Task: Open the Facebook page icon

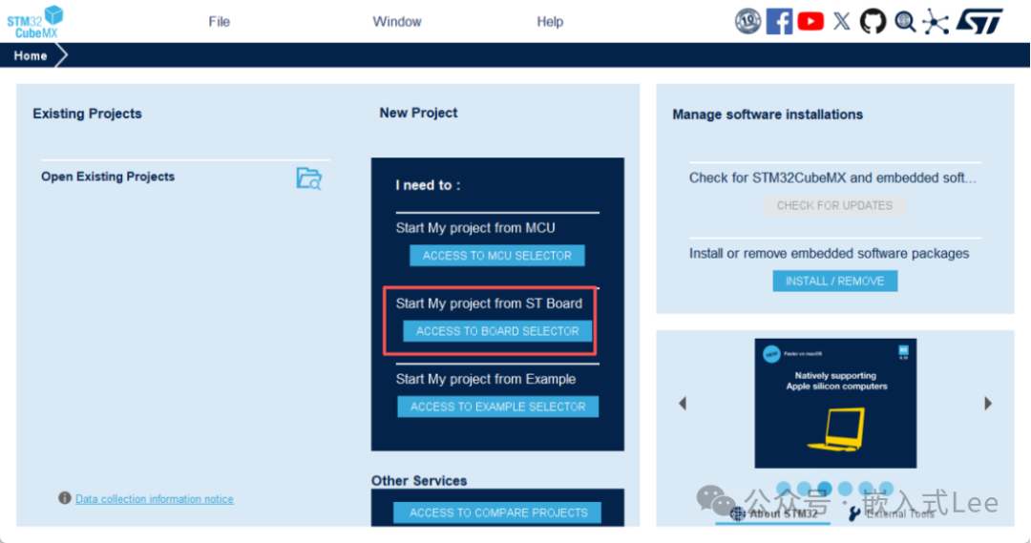Action: (779, 22)
